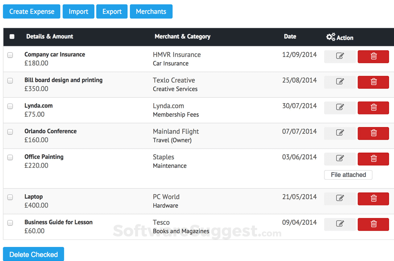Delete the Lynda.com expense entry
The width and height of the screenshot is (394, 261).
point(373,108)
